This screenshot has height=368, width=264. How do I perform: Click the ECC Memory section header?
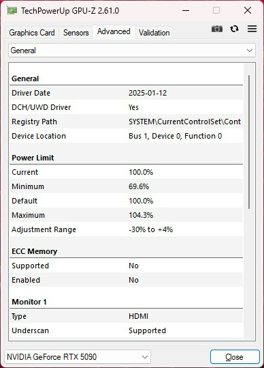click(x=35, y=251)
